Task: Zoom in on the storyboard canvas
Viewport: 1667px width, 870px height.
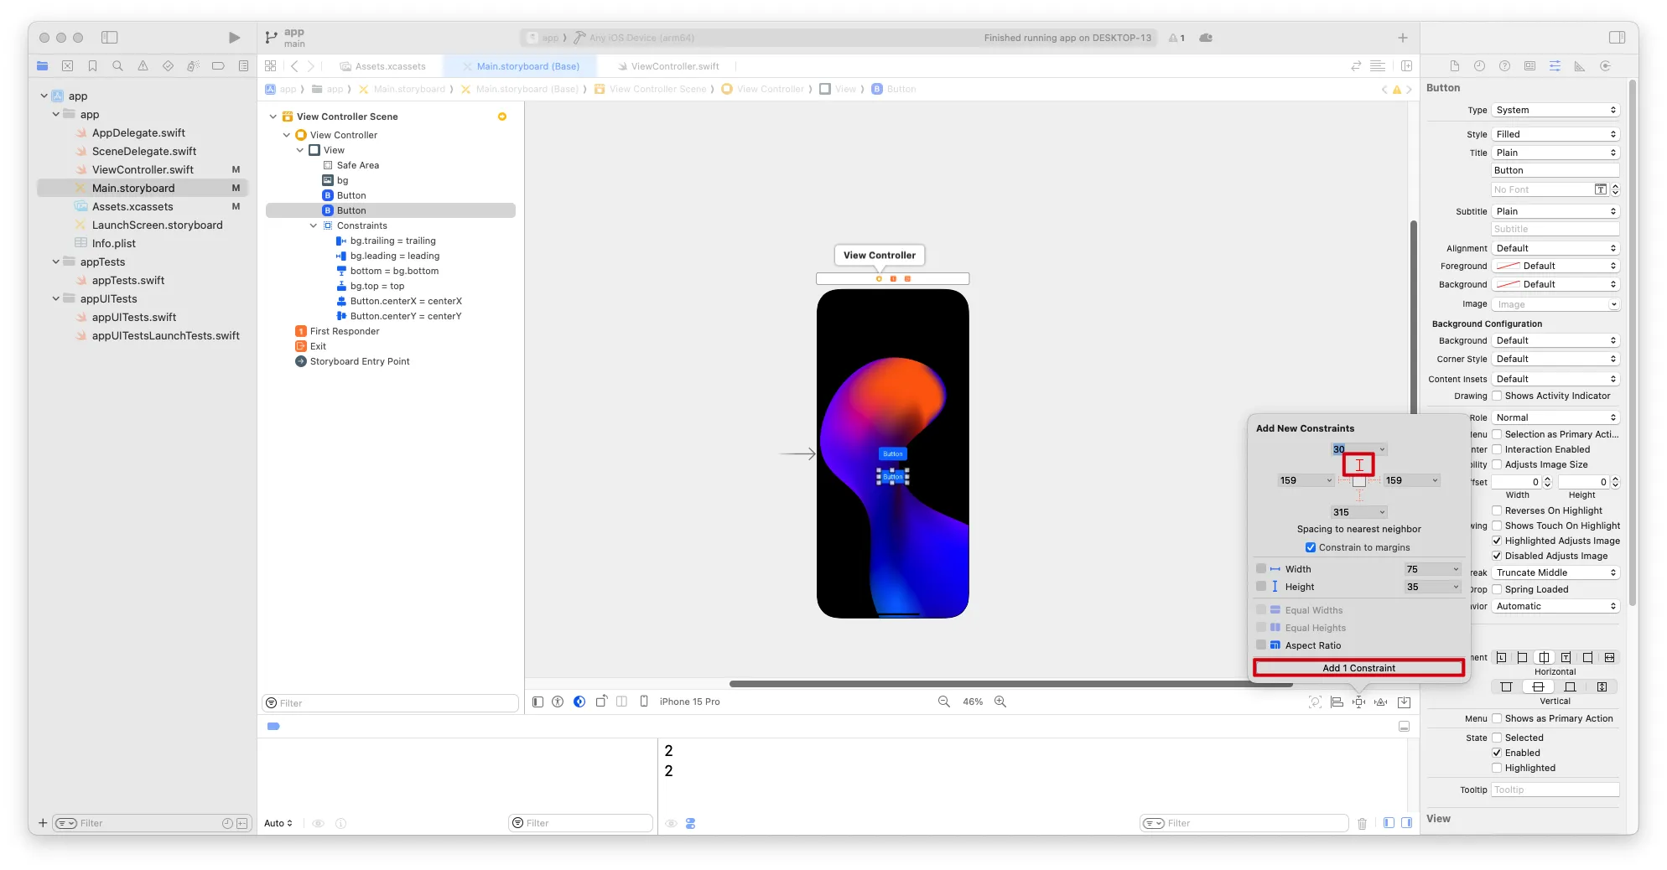Action: click(1000, 702)
